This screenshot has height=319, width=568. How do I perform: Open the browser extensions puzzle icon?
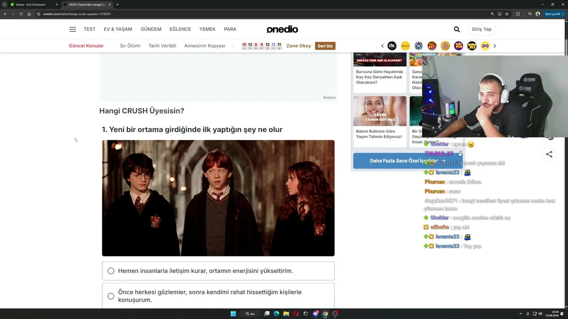(518, 14)
